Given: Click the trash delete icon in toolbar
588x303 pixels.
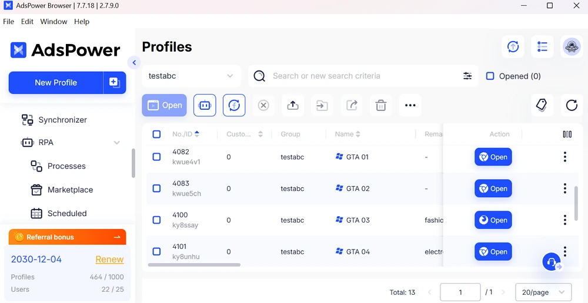Looking at the screenshot, I should pos(381,106).
